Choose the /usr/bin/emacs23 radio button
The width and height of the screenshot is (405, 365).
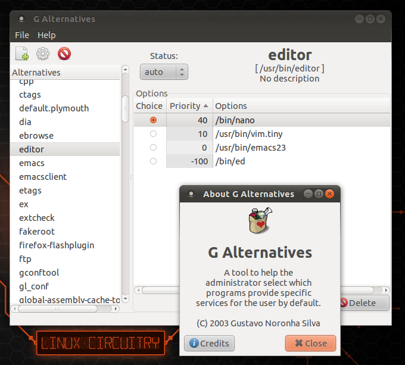coord(154,148)
